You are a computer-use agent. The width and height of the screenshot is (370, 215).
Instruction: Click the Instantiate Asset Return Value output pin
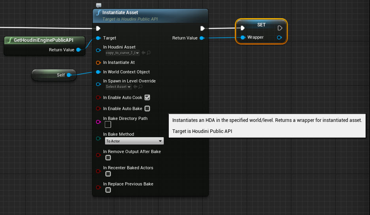coord(202,38)
